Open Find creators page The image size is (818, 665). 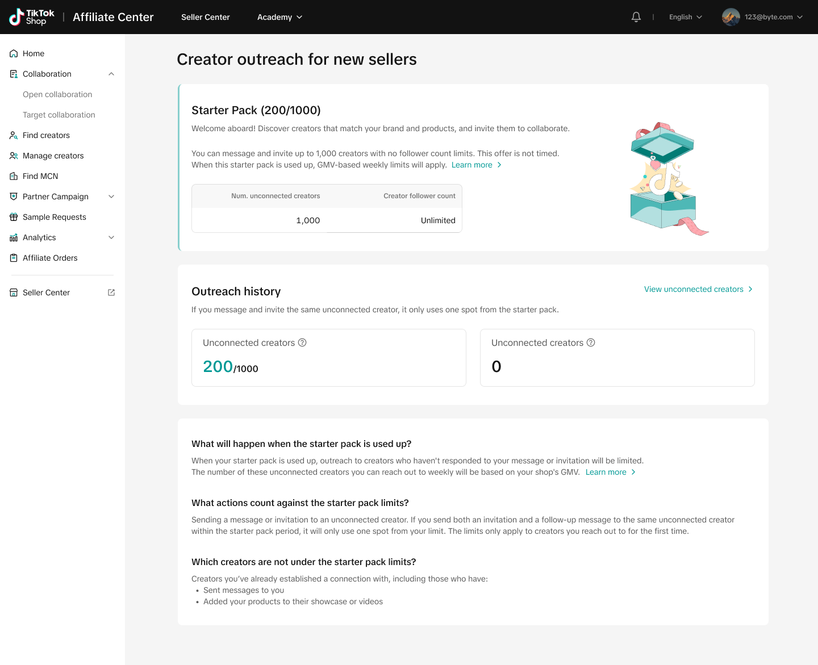[46, 135]
